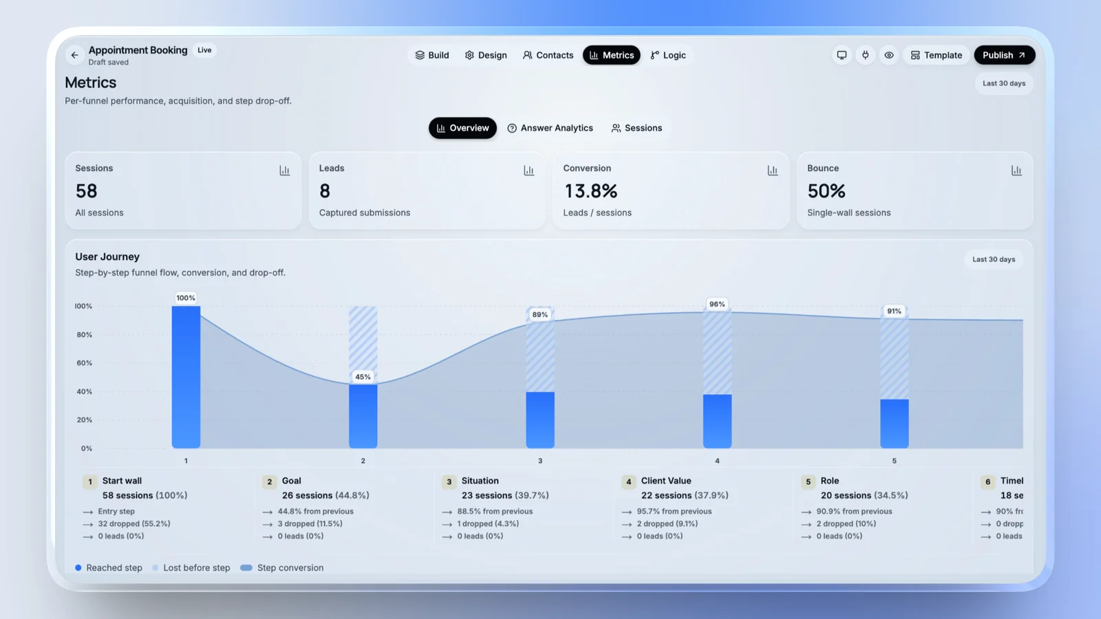1101x619 pixels.
Task: Click the 32 dropped (55.2%) line
Action: pyautogui.click(x=134, y=523)
